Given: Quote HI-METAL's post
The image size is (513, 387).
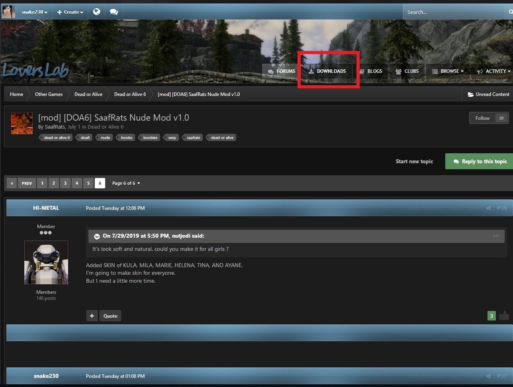Looking at the screenshot, I should 110,316.
